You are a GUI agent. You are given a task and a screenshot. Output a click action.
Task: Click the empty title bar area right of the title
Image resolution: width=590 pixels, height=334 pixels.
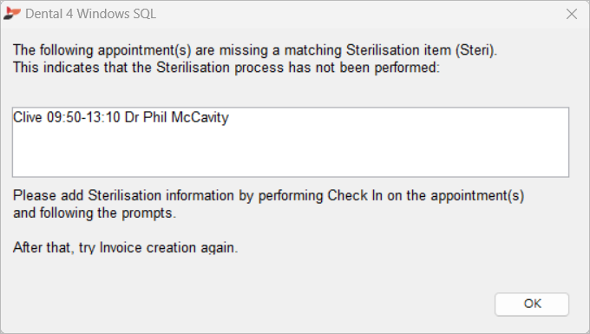click(357, 14)
